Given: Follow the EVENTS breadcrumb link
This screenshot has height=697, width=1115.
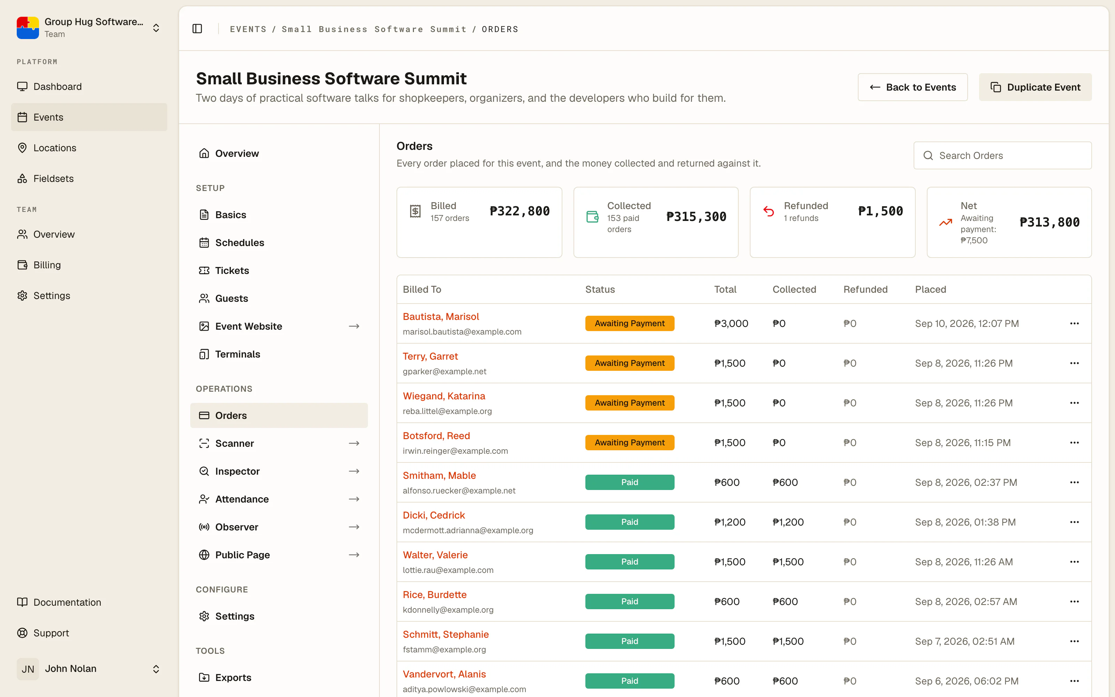Looking at the screenshot, I should point(248,29).
